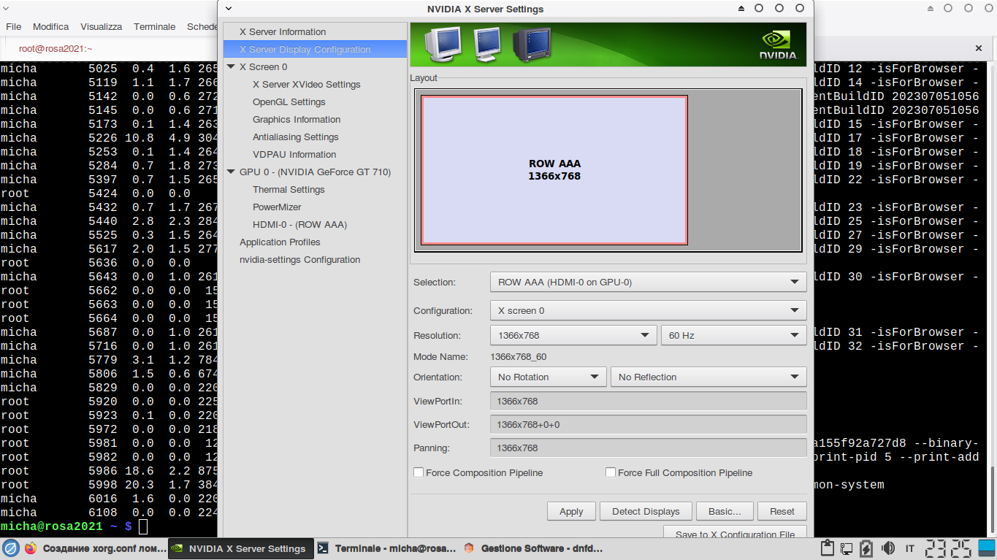This screenshot has width=997, height=560.
Task: Open Thermal Settings
Action: click(289, 189)
